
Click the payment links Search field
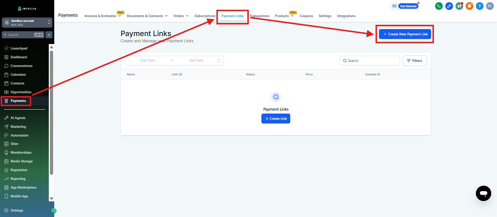point(370,61)
